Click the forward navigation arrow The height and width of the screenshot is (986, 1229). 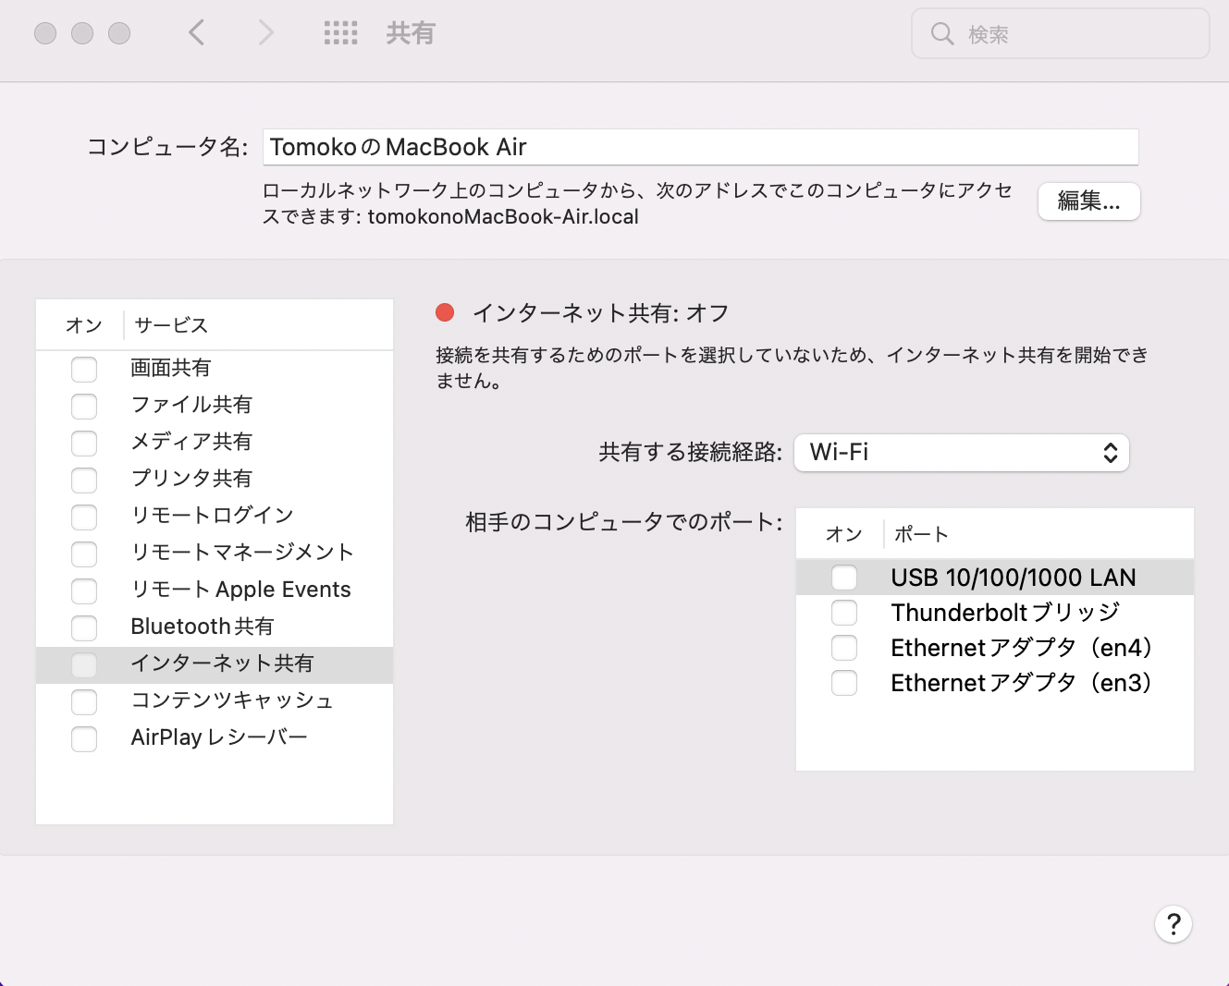[266, 33]
